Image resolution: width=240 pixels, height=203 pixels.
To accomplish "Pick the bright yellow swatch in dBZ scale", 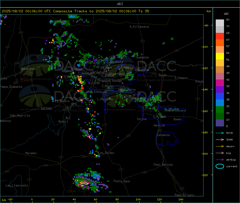I will point(220,56).
